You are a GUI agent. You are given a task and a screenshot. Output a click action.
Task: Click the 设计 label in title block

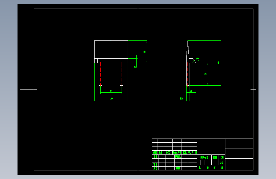[x=155, y=156]
